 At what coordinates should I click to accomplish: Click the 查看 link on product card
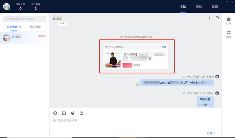coord(163,47)
